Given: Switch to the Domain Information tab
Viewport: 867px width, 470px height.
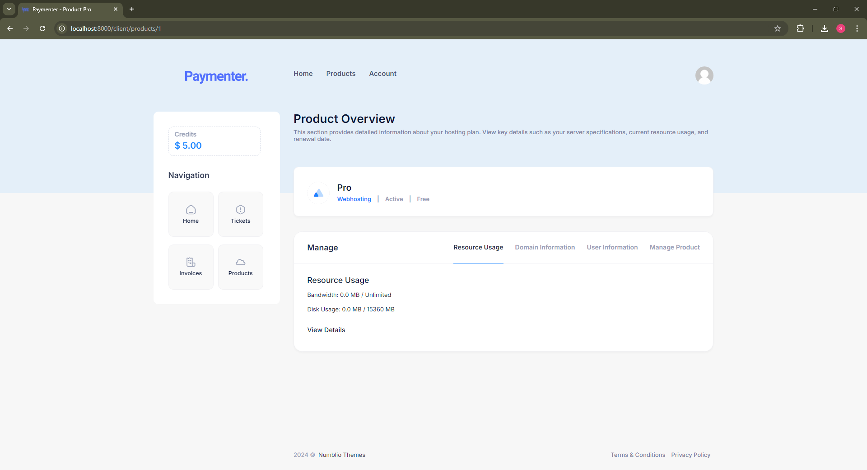Looking at the screenshot, I should coord(545,247).
